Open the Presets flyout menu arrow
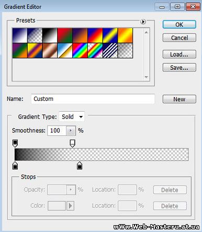Image resolution: width=202 pixels, height=232 pixels. click(143, 22)
